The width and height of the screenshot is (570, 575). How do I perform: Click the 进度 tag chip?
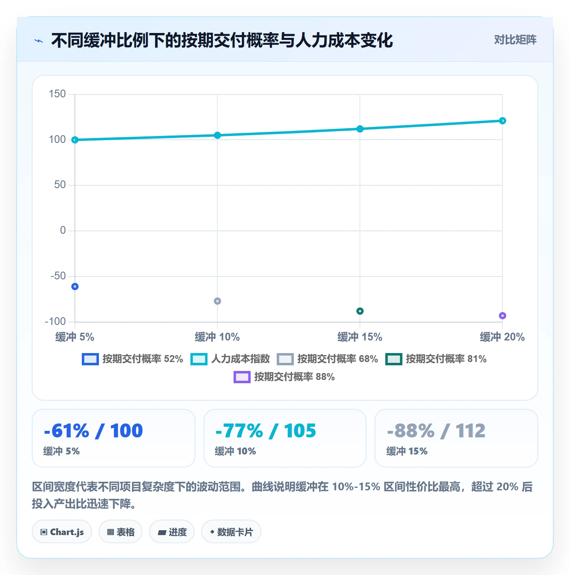click(172, 532)
